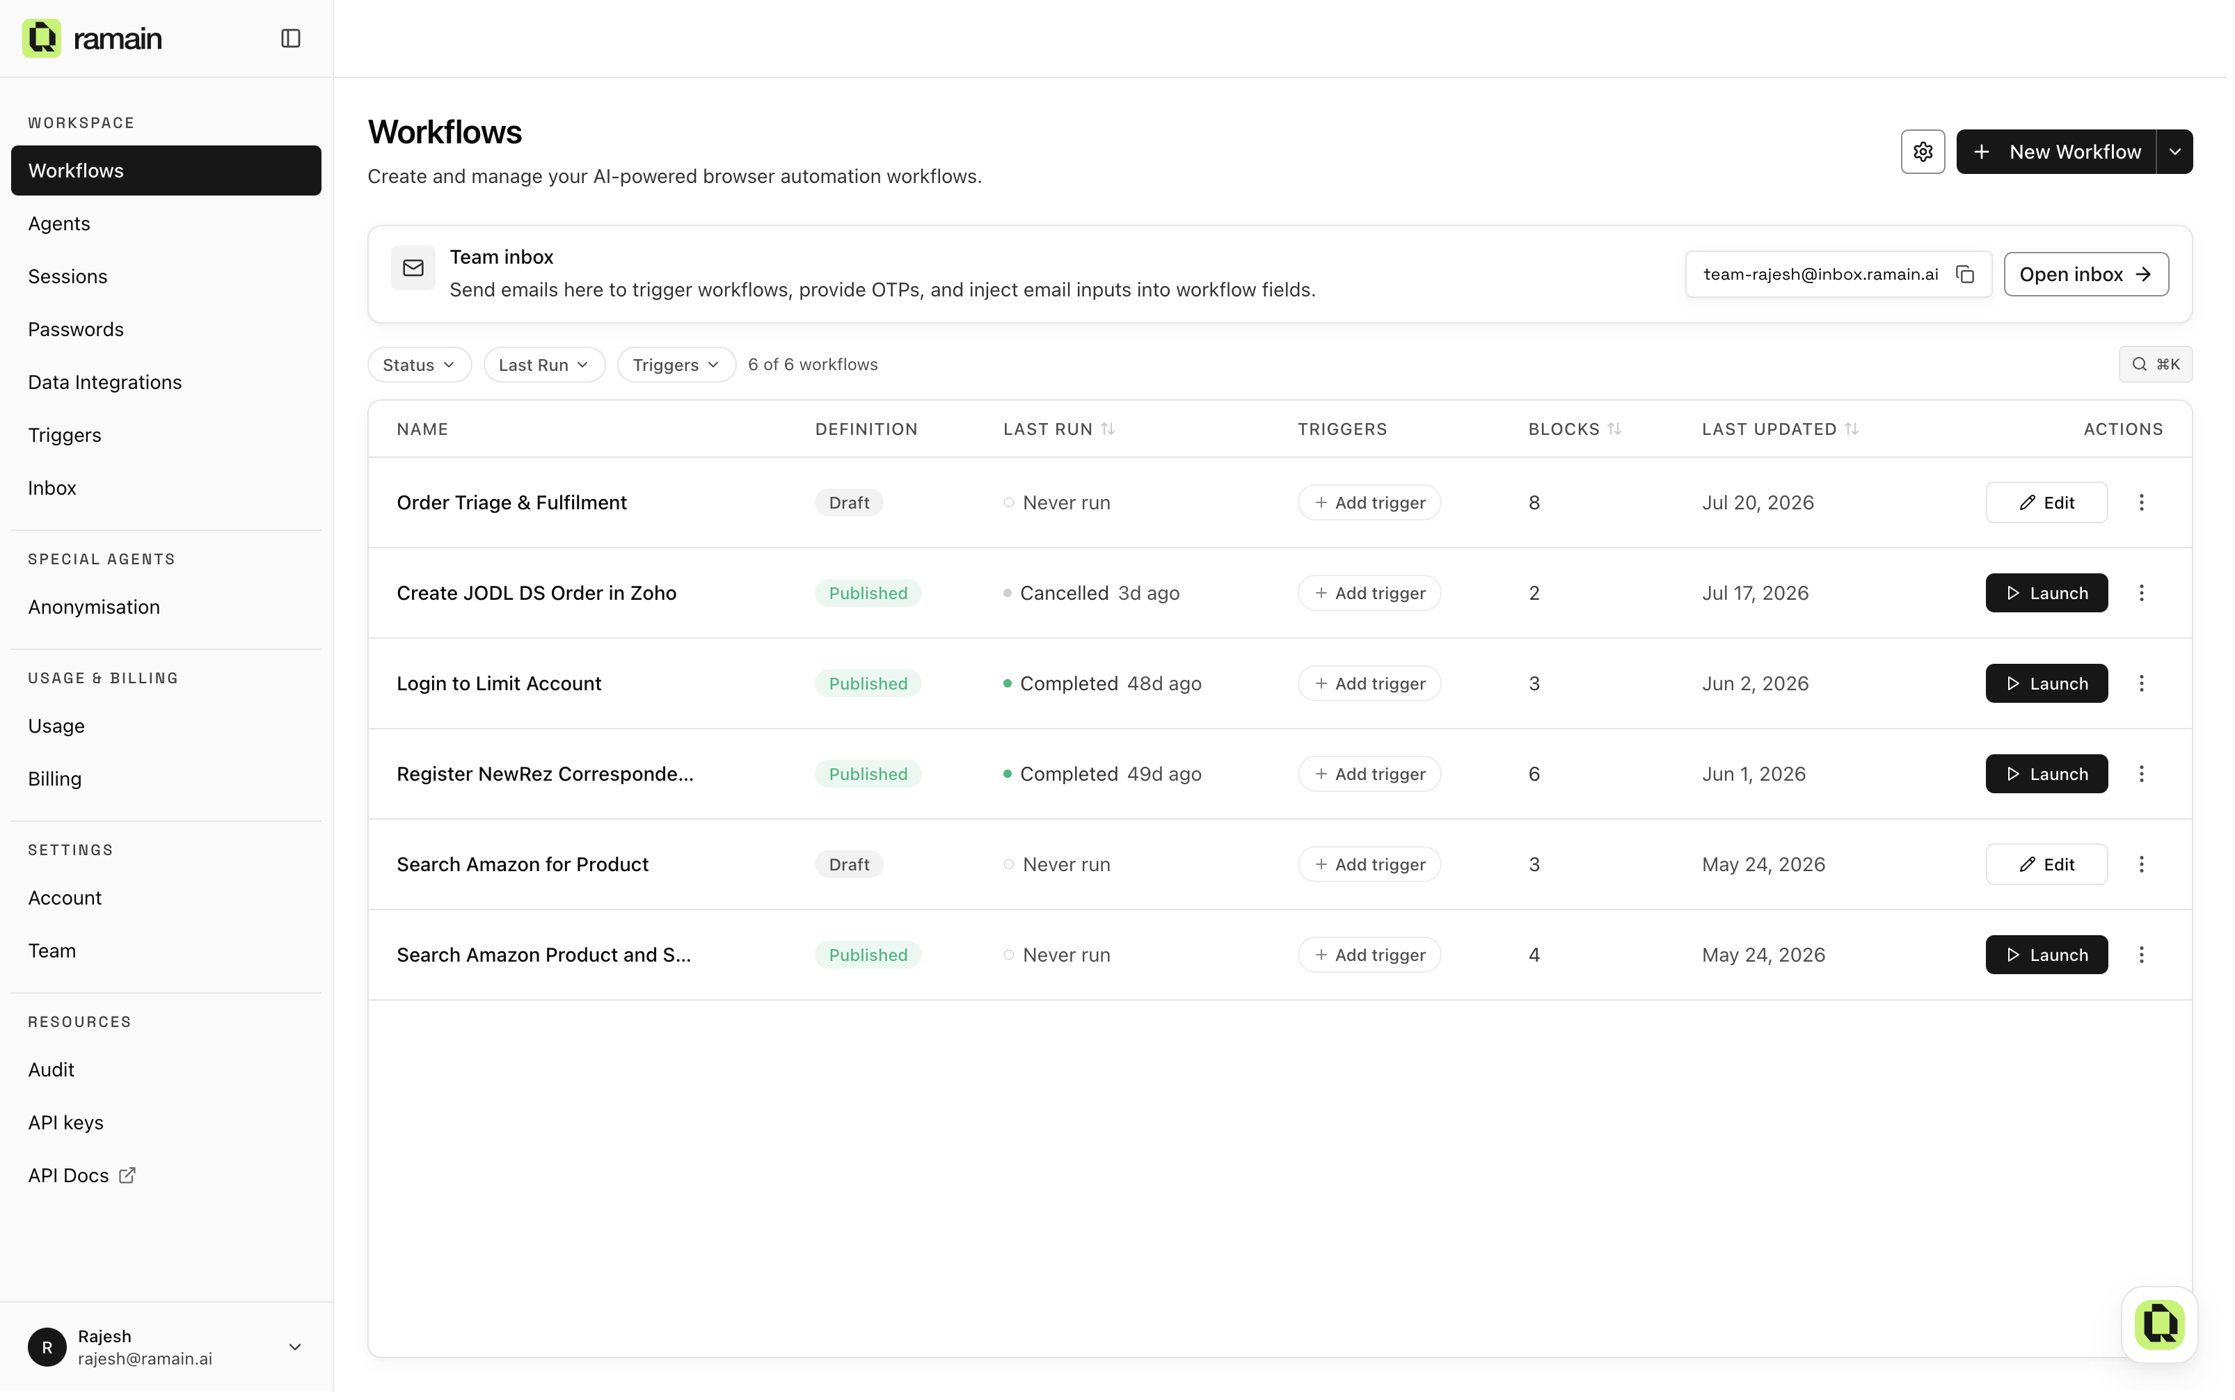Sort by Last Run column arrows
The image size is (2235, 1400).
[1108, 429]
